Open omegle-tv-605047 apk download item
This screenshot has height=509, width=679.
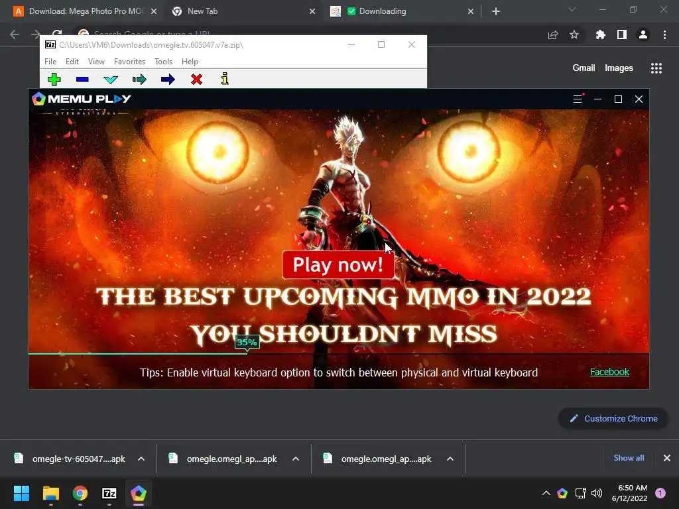[x=72, y=459]
